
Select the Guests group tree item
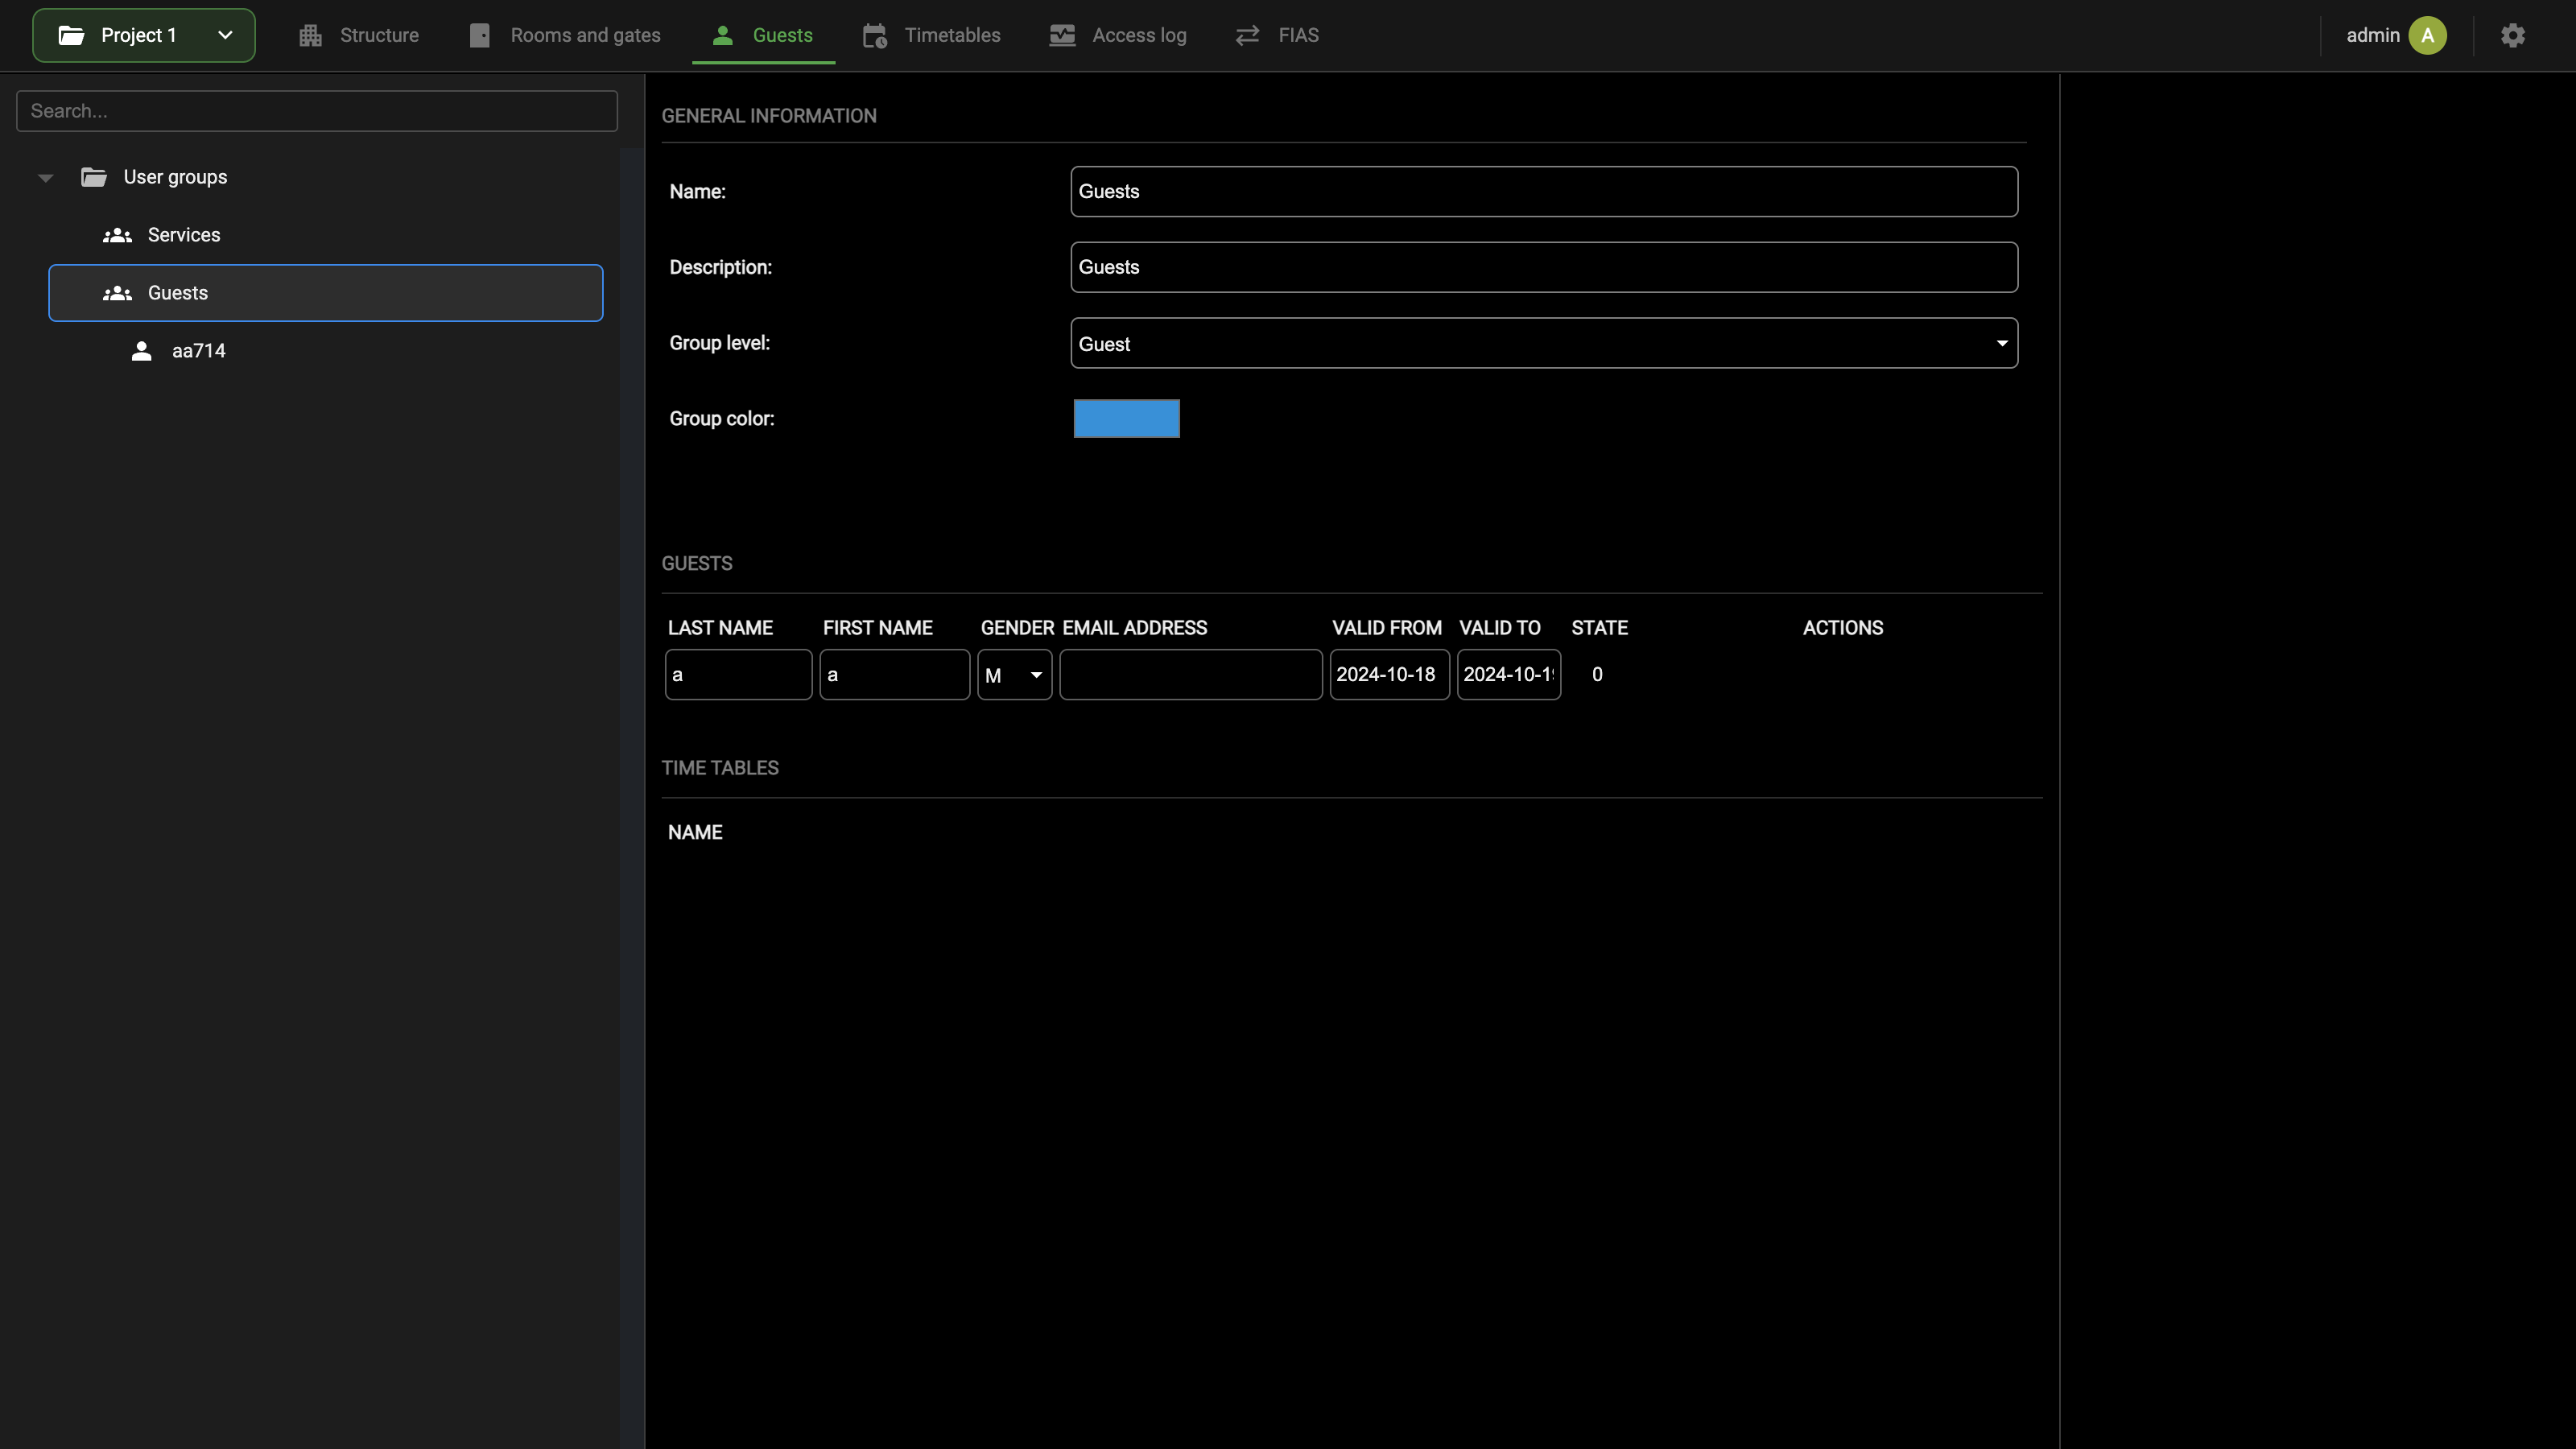click(x=326, y=293)
